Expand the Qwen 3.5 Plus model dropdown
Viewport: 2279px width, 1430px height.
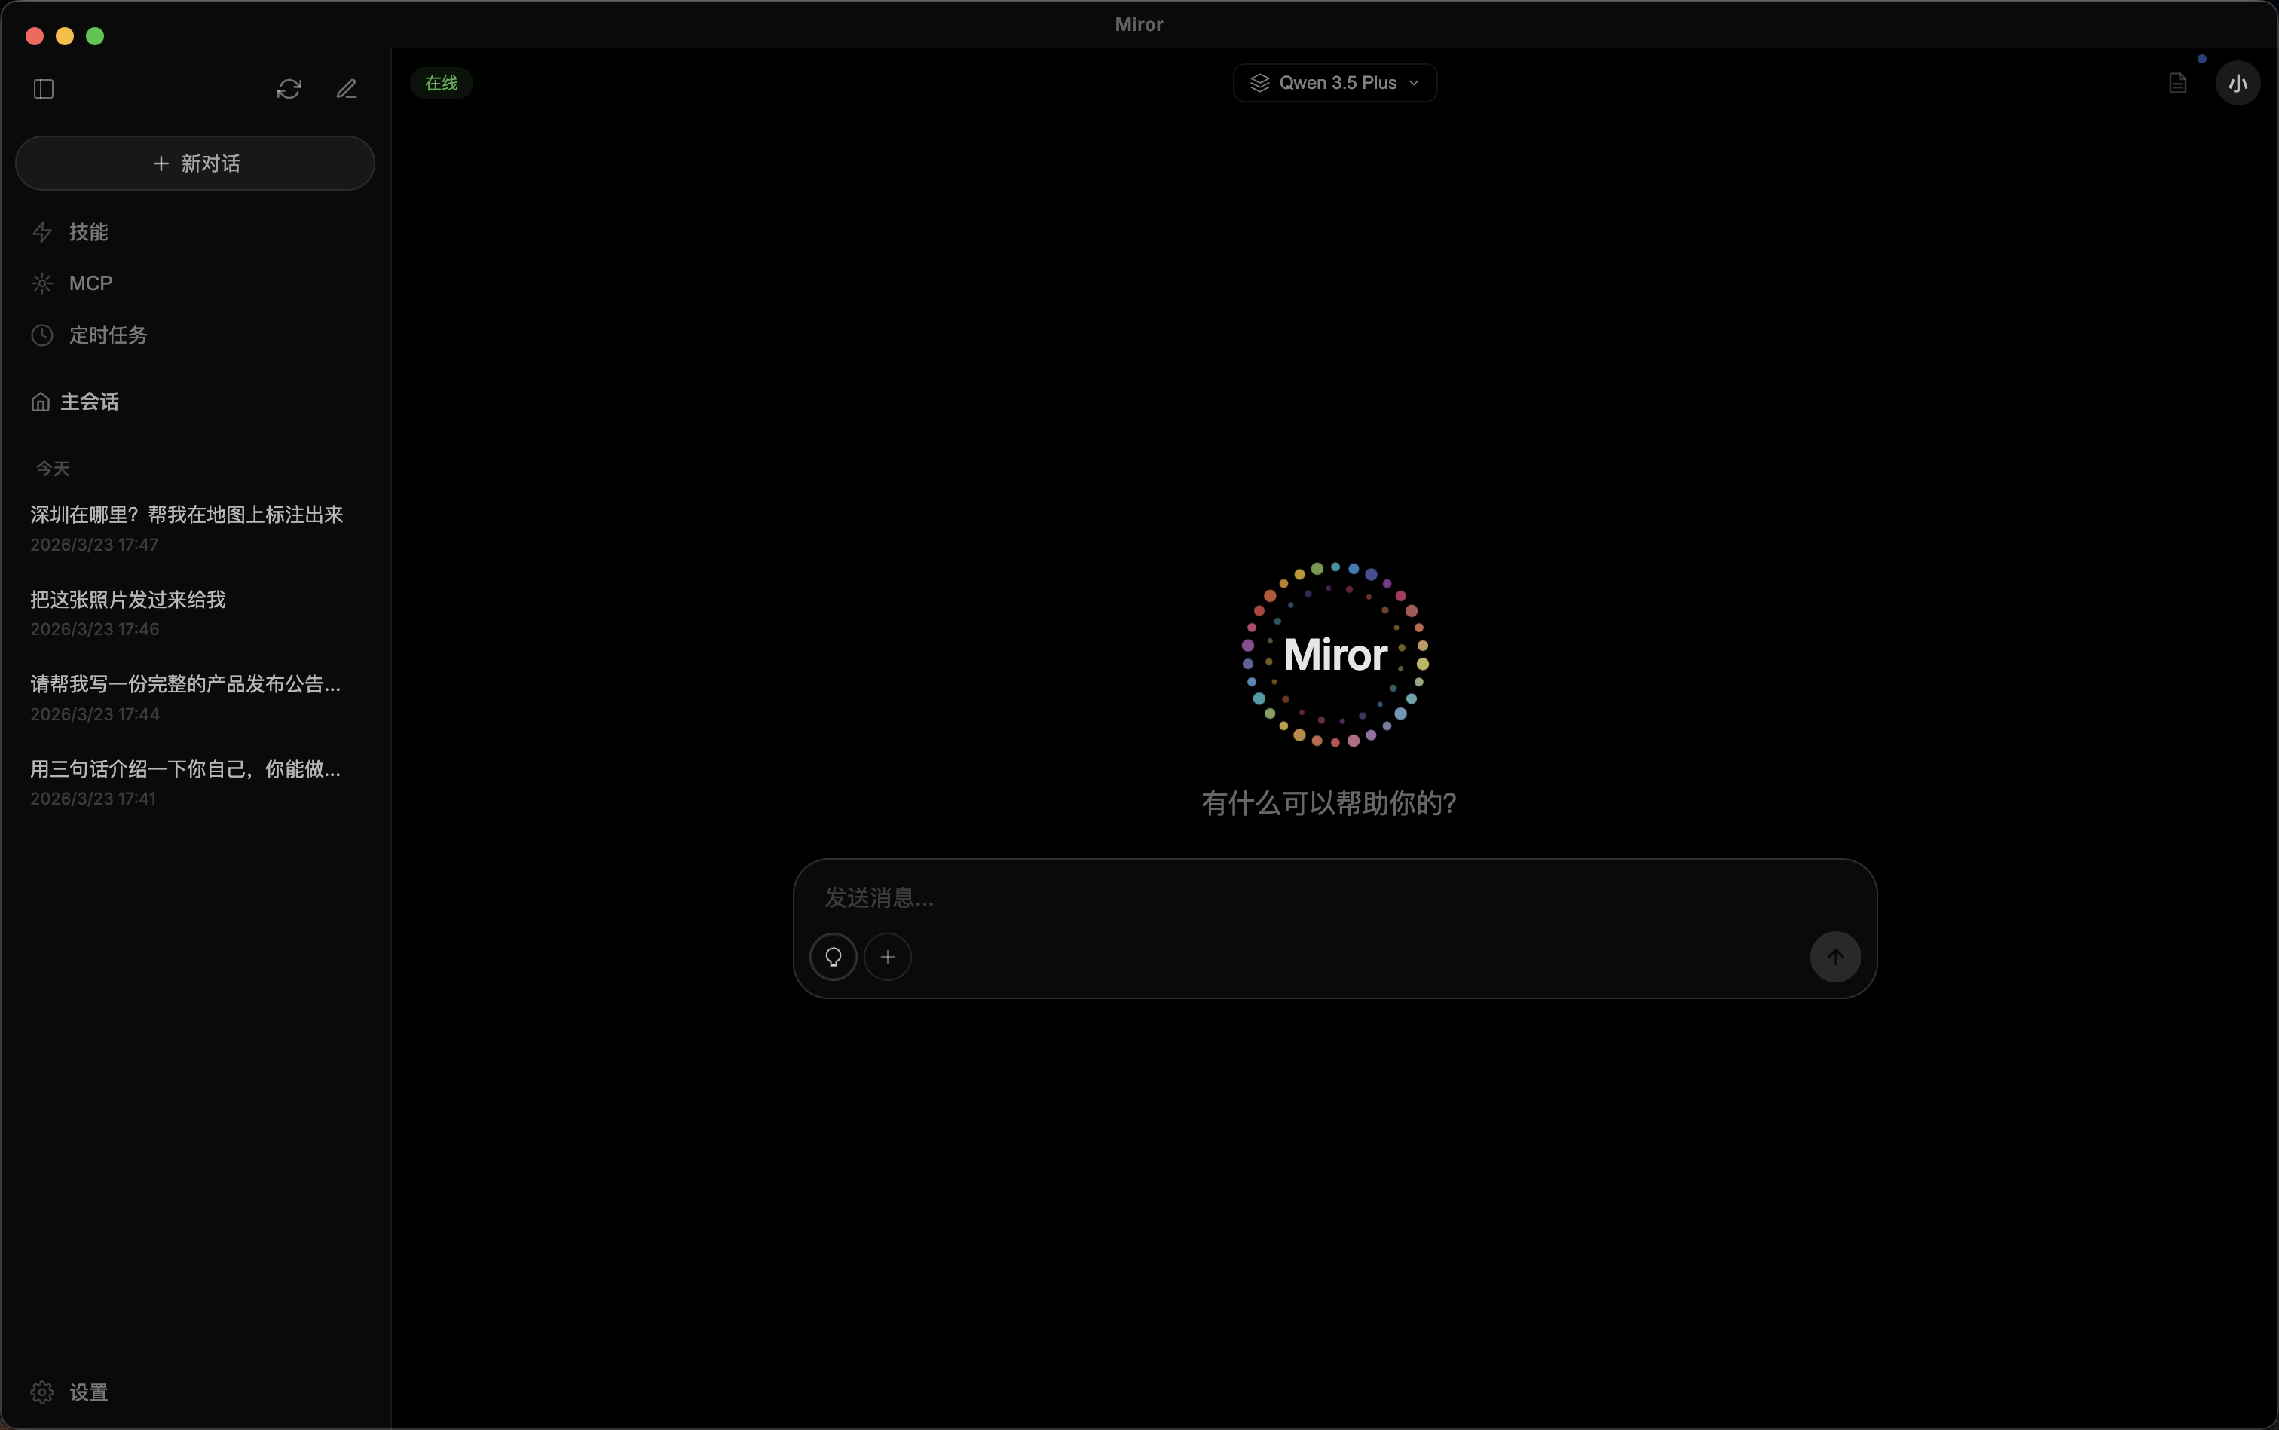[x=1335, y=83]
